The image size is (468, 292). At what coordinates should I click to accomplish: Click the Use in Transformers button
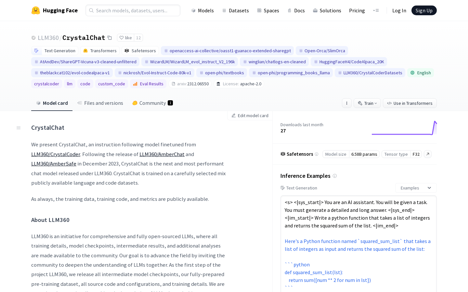pos(409,103)
